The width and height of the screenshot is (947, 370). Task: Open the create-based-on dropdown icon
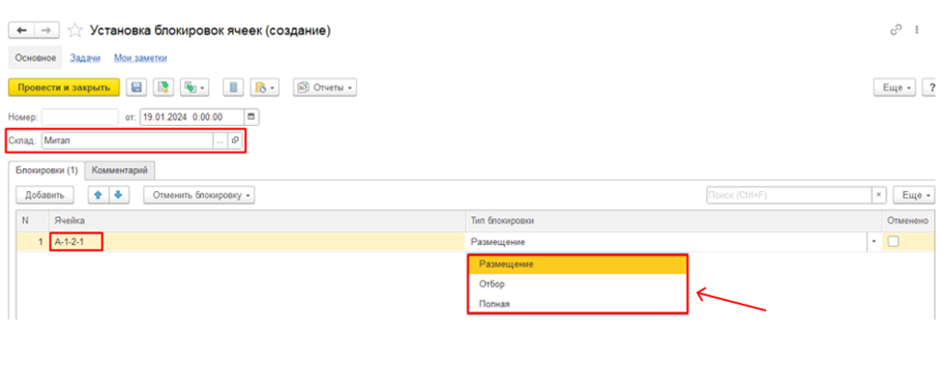coord(193,87)
